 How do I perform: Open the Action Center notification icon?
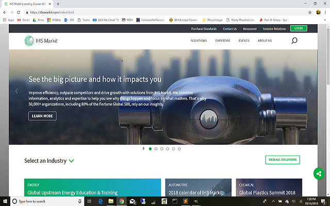pyautogui.click(x=324, y=201)
